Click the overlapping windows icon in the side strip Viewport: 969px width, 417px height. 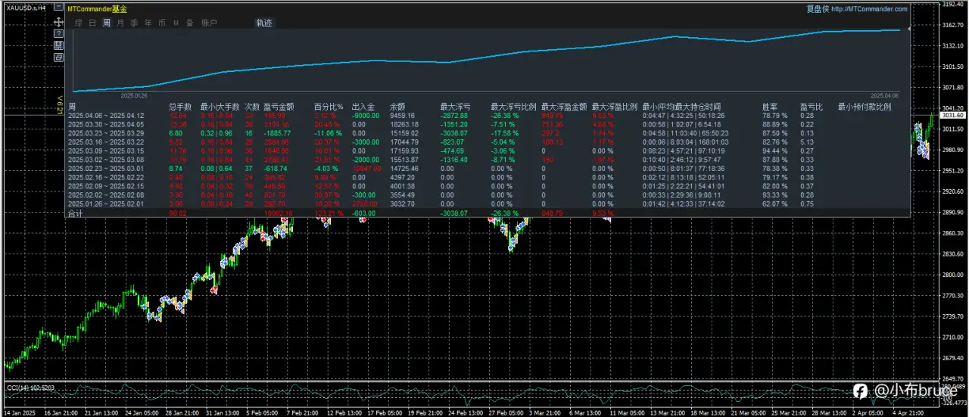58,57
